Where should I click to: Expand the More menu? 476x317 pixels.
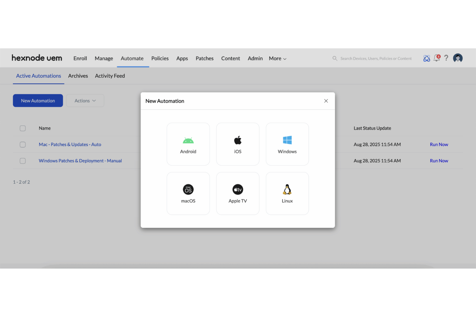pos(278,58)
